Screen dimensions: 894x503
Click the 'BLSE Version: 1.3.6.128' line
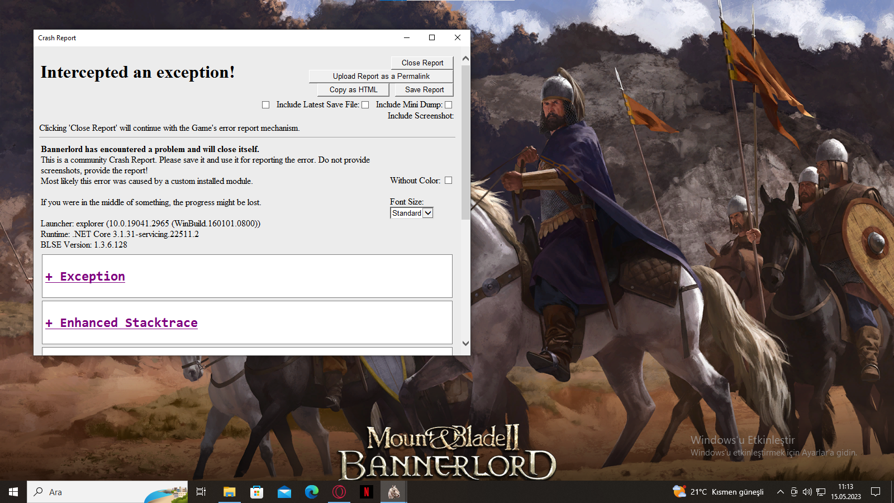coord(84,245)
